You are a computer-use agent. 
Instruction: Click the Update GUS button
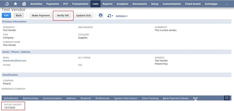point(84,15)
